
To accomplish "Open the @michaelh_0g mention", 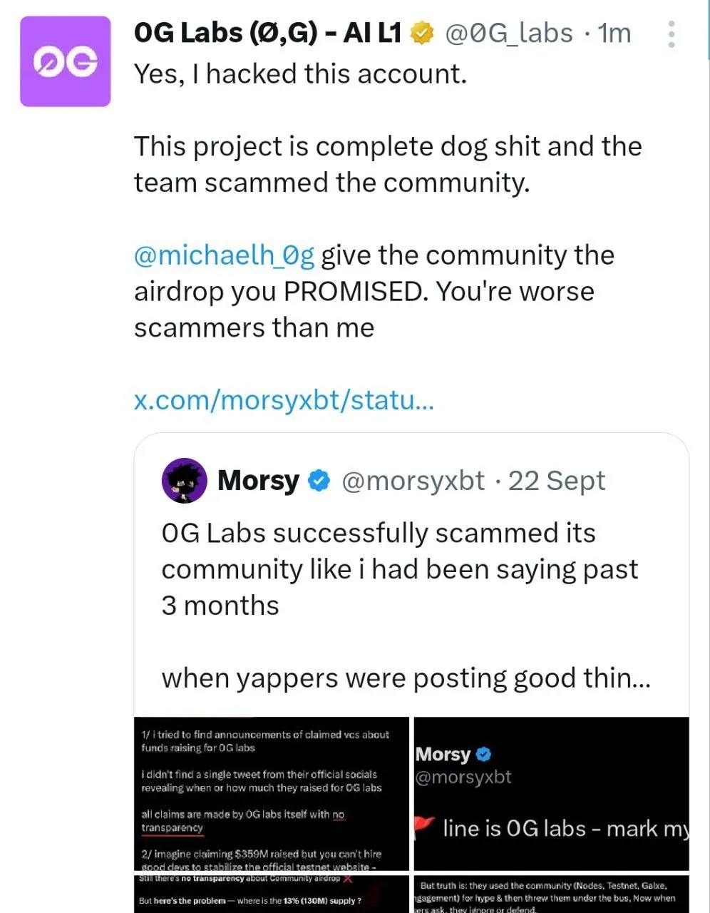I will 224,255.
